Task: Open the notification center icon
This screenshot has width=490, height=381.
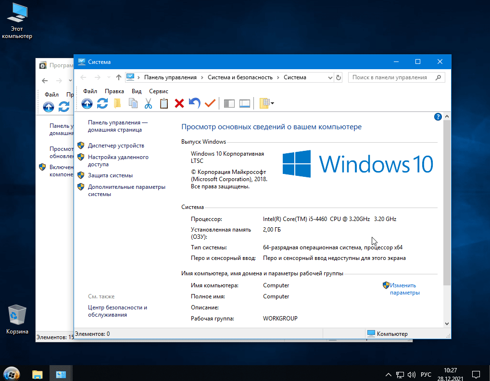Action: click(476, 374)
